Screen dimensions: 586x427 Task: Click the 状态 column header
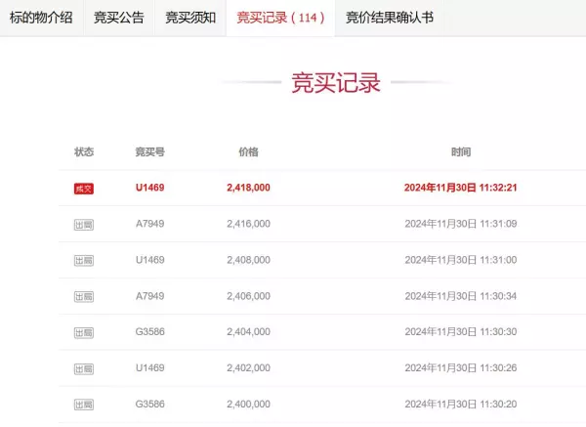tap(84, 151)
